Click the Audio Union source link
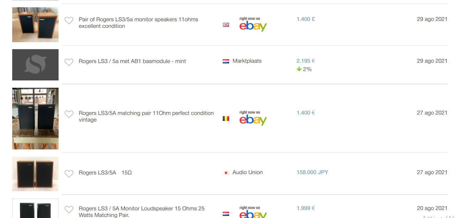This screenshot has height=218, width=455. pos(248,172)
